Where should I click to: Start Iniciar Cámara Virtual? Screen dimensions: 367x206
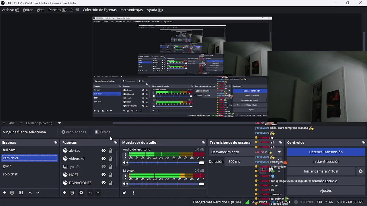(x=321, y=171)
